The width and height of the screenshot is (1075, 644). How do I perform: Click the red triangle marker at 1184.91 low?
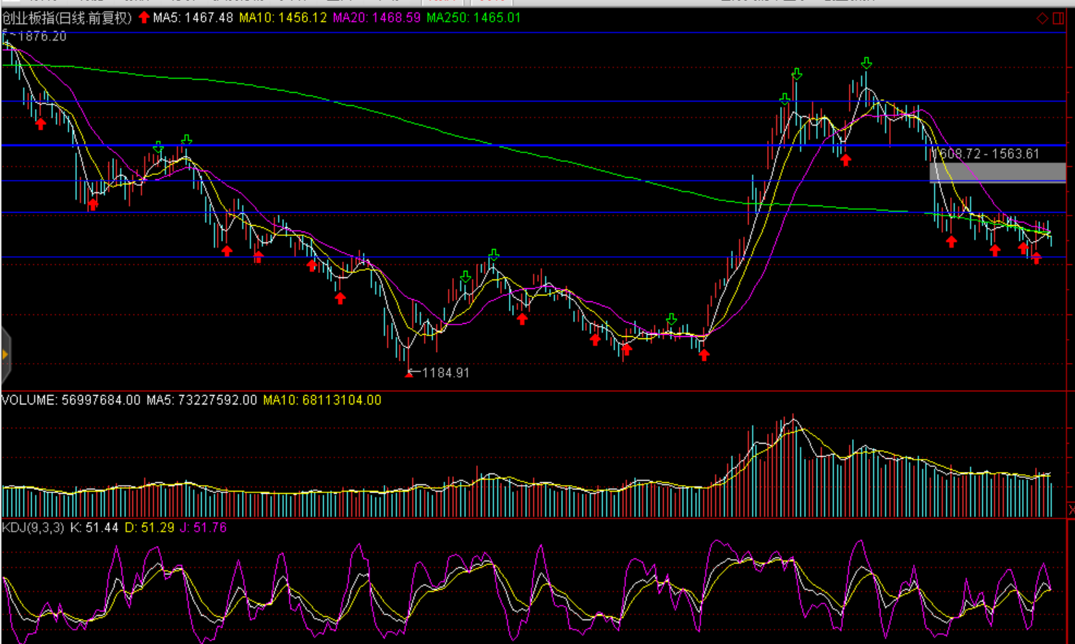[x=409, y=373]
